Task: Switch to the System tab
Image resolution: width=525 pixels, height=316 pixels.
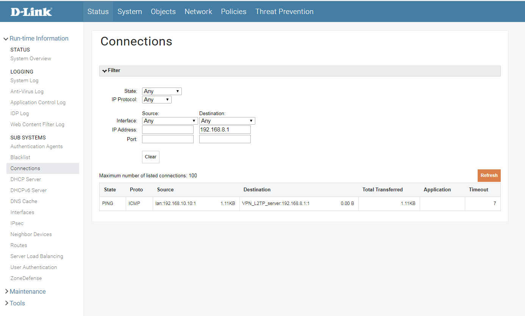Action: (x=130, y=12)
